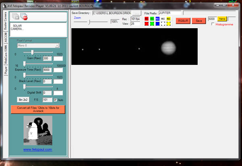This screenshot has width=242, height=166.
Task: Click the Save Directory path field
Action: tap(112, 13)
